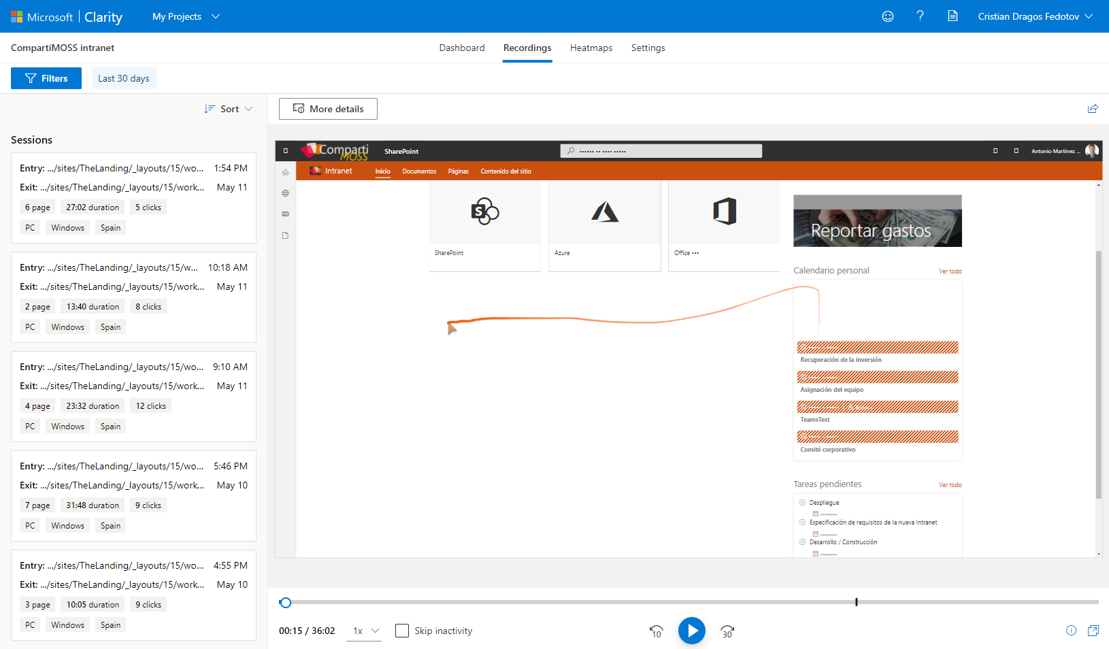
Task: Rewind the recording 10 seconds
Action: [655, 631]
